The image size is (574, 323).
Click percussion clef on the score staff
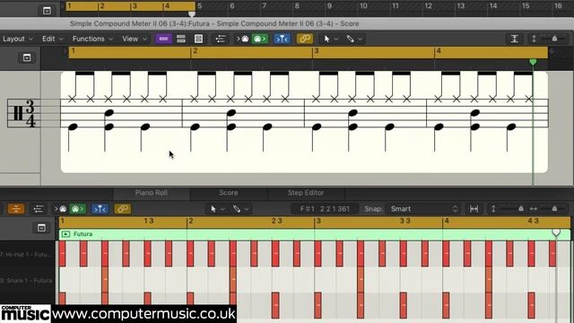coord(18,113)
